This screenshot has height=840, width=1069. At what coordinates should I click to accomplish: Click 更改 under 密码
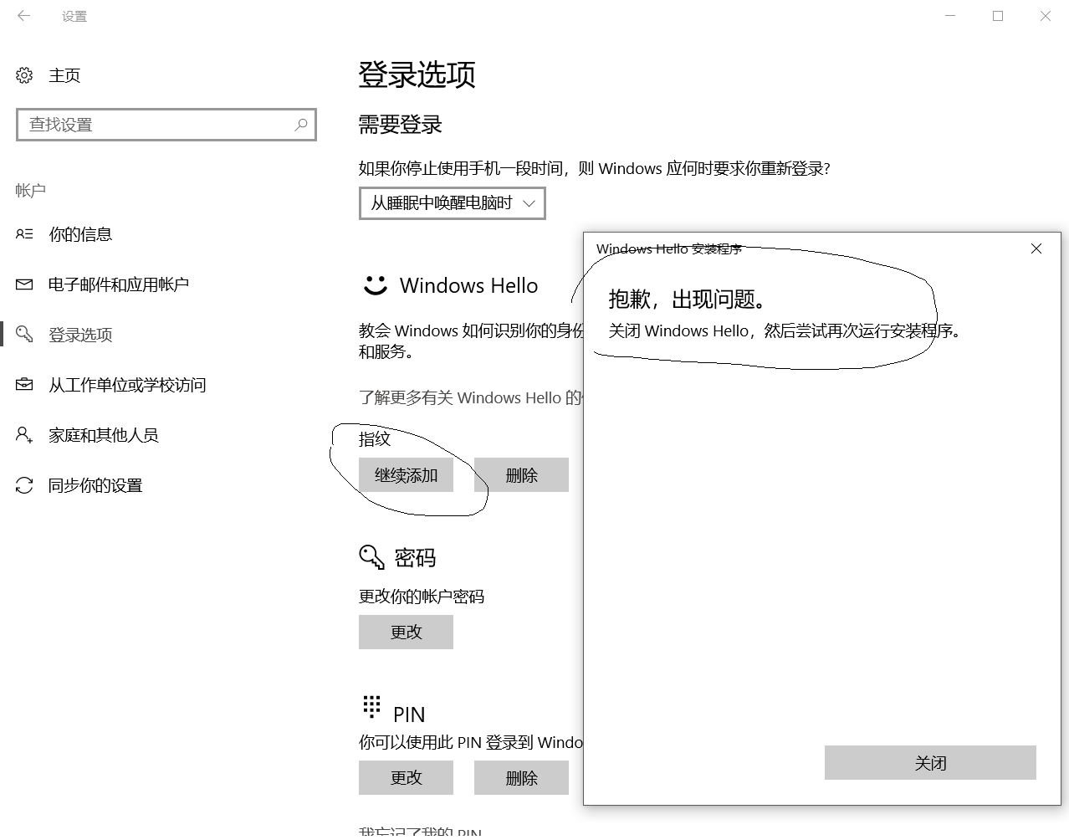coord(406,633)
